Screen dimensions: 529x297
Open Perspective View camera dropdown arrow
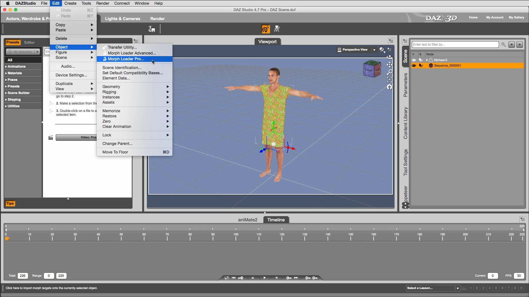(374, 50)
